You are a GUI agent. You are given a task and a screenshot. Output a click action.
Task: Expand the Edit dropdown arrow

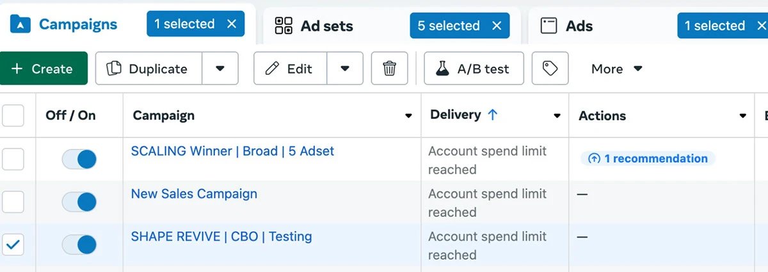coord(345,68)
